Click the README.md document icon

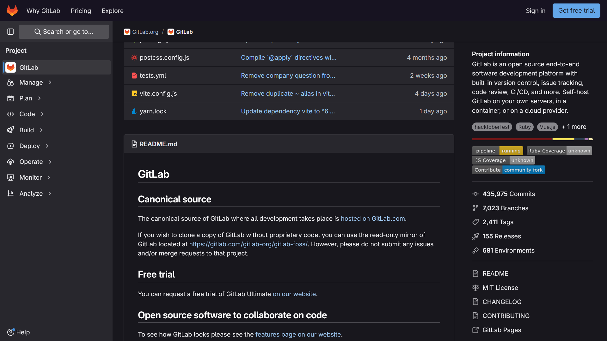tap(134, 144)
